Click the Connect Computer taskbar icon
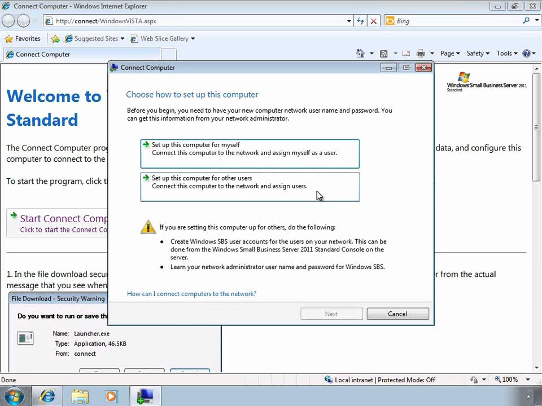This screenshot has width=542, height=406. [145, 396]
